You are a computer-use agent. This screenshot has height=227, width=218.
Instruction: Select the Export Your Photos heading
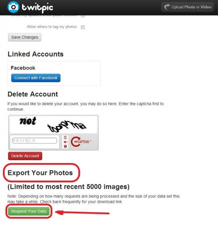pyautogui.click(x=40, y=173)
